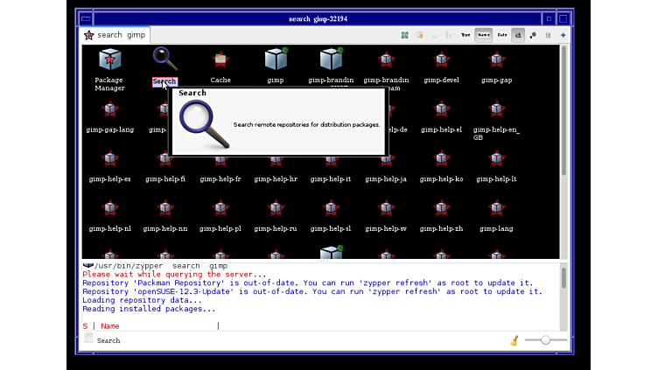Sort icons by Name

[x=483, y=35]
